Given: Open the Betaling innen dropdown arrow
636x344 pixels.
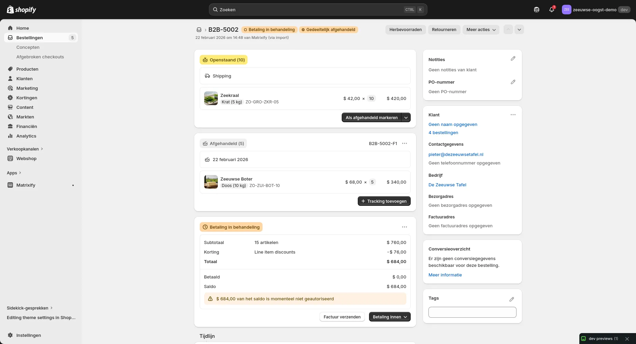Looking at the screenshot, I should coord(406,317).
